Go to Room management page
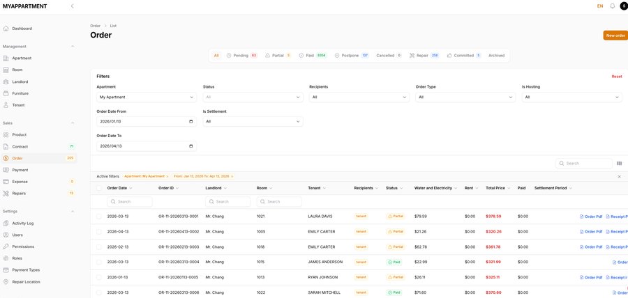Viewport: 628px width, 298px height. point(17,70)
